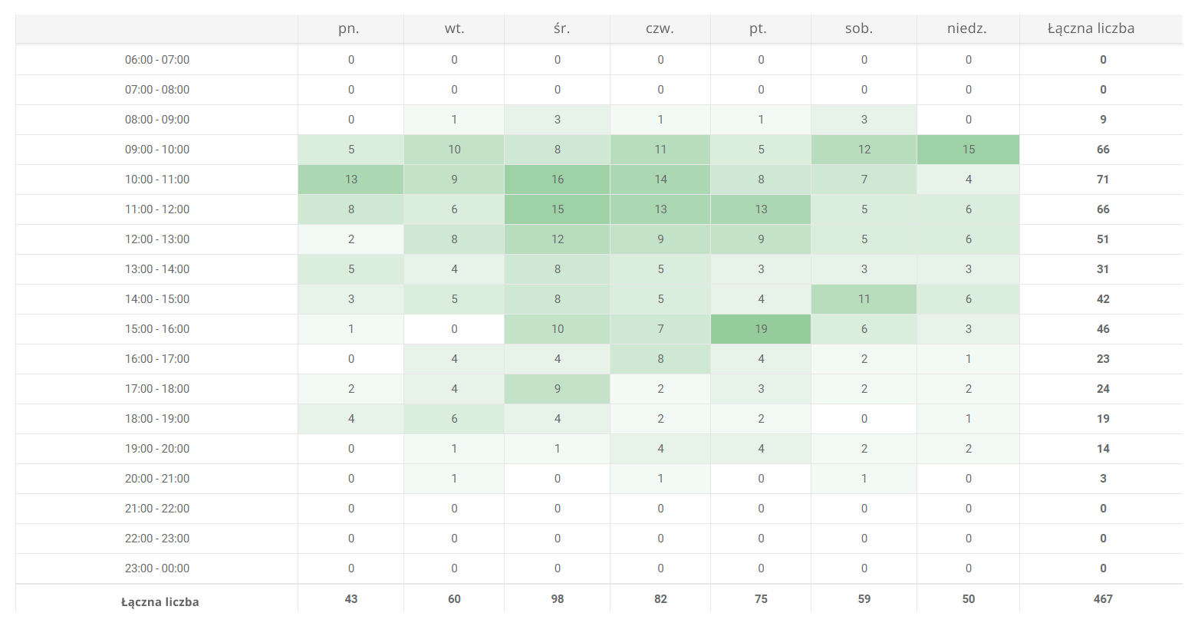Viewport: 1198px width, 626px height.
Task: Click the darkest green cell showing 19
Action: [761, 329]
